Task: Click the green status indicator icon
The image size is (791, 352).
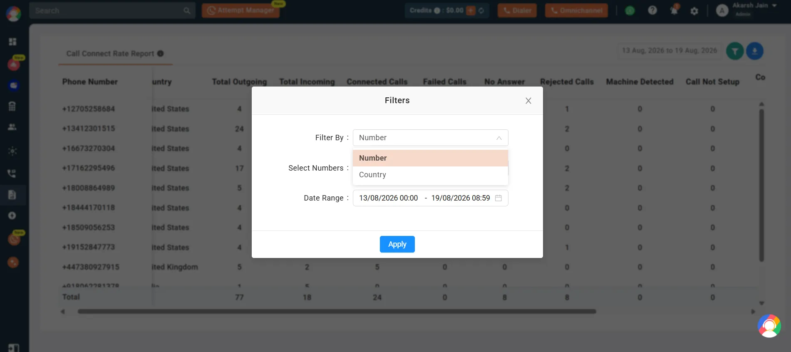Action: (x=630, y=11)
